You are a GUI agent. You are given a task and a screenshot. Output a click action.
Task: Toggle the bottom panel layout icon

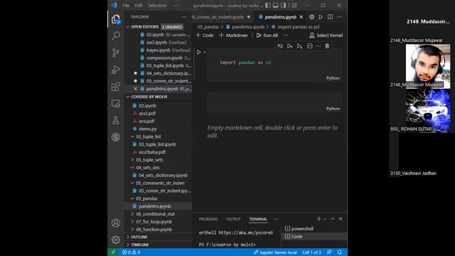[275, 6]
